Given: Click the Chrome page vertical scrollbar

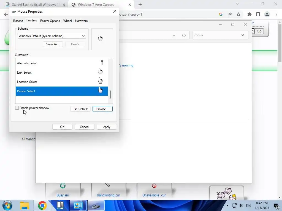Looking at the screenshot, I should tap(280, 43).
